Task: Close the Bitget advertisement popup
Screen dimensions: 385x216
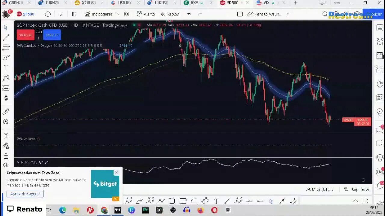Action: pos(116,172)
